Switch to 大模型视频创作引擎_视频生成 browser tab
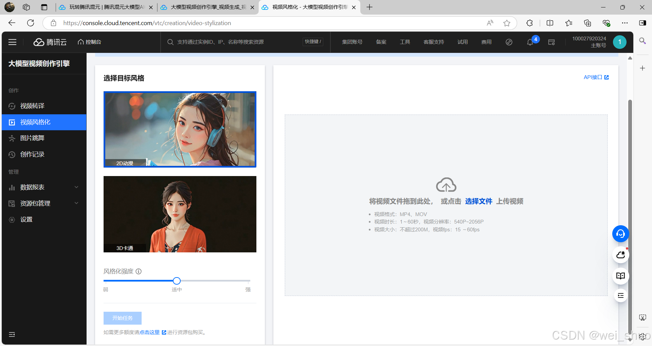This screenshot has width=652, height=346. tap(207, 7)
